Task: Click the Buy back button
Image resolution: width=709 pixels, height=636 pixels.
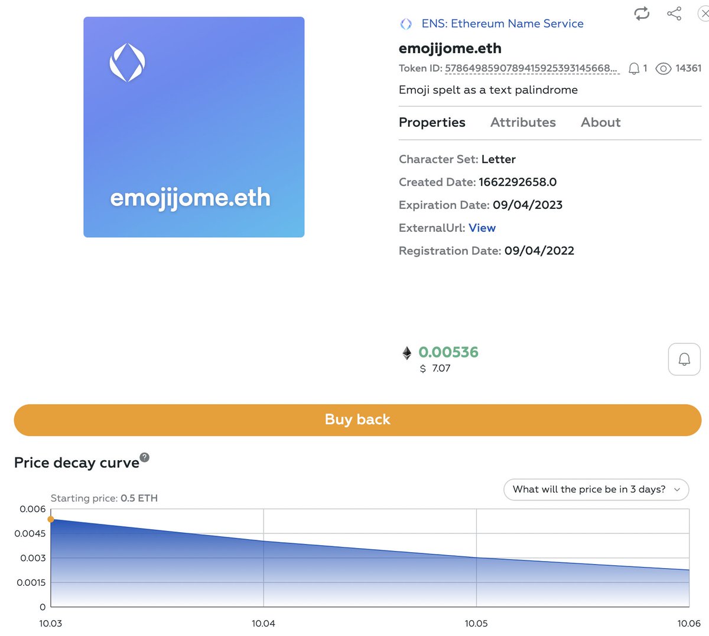Action: click(357, 420)
